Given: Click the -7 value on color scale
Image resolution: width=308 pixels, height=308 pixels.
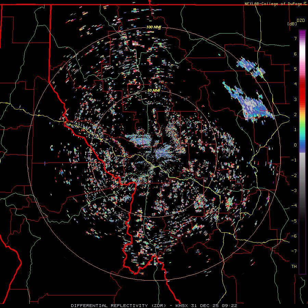Looking at the screenshot, I should (294, 251).
